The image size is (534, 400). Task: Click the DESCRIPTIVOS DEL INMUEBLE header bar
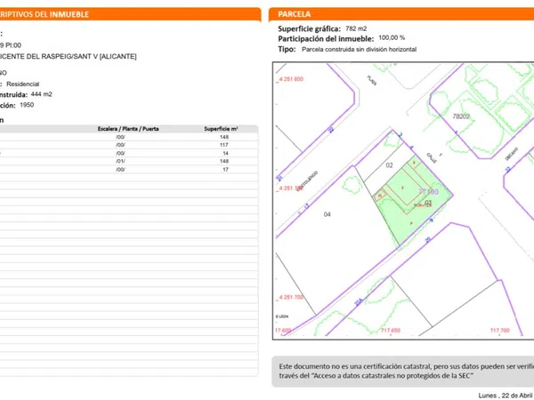129,15
